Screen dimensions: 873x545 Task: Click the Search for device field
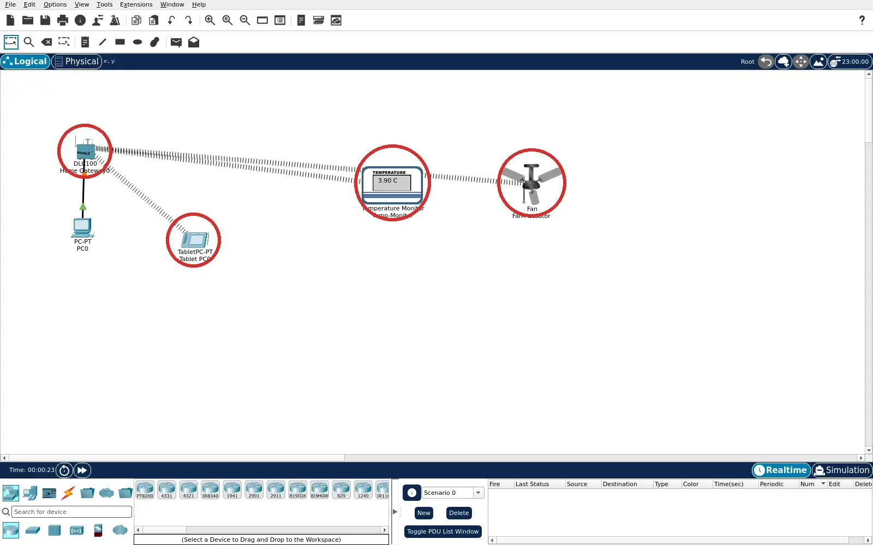click(x=71, y=512)
